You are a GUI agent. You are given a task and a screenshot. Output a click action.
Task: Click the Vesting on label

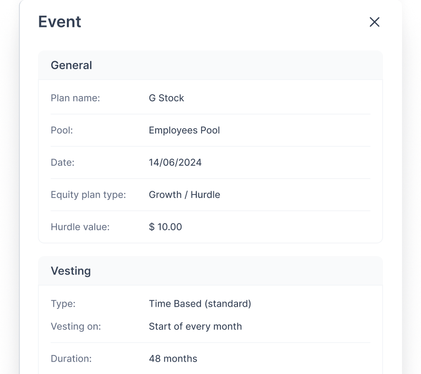click(x=76, y=326)
